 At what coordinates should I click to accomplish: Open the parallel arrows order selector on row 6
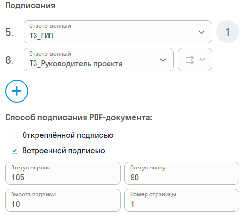tap(195, 60)
